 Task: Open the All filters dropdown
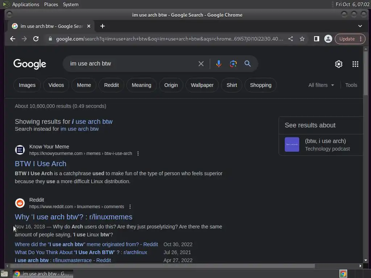(321, 85)
